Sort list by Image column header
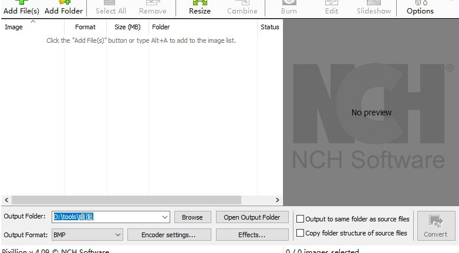This screenshot has height=253, width=459. 32,27
